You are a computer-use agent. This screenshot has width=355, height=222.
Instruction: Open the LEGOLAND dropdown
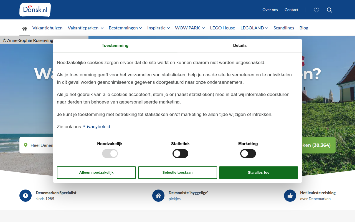tap(254, 28)
